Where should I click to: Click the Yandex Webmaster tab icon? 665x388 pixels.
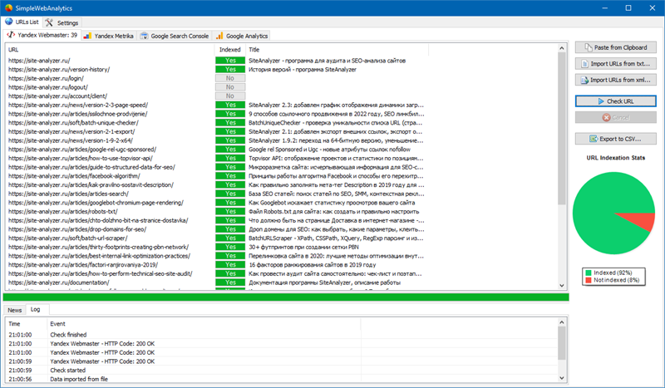[x=11, y=35]
